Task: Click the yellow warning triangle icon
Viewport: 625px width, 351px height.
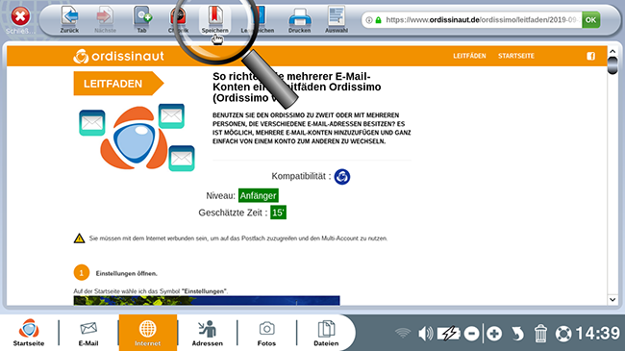Action: 79,238
